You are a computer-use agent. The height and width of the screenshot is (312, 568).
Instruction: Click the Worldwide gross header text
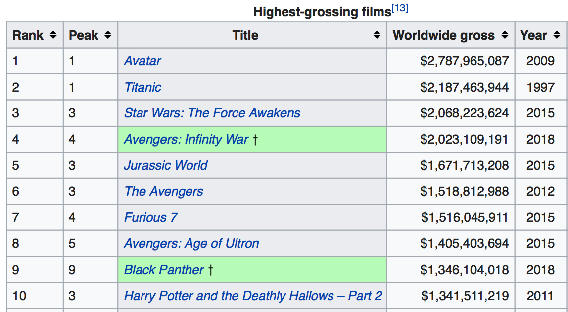[x=443, y=35]
